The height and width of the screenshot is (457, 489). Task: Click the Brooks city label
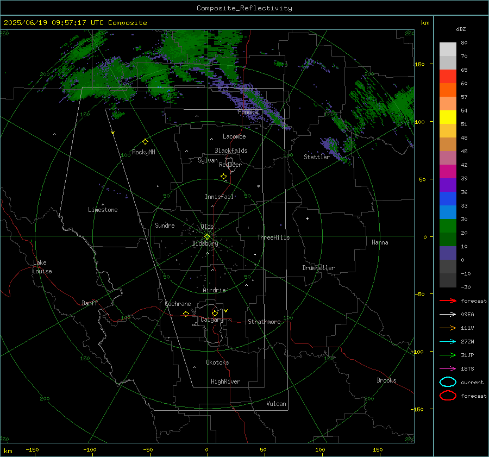[386, 380]
